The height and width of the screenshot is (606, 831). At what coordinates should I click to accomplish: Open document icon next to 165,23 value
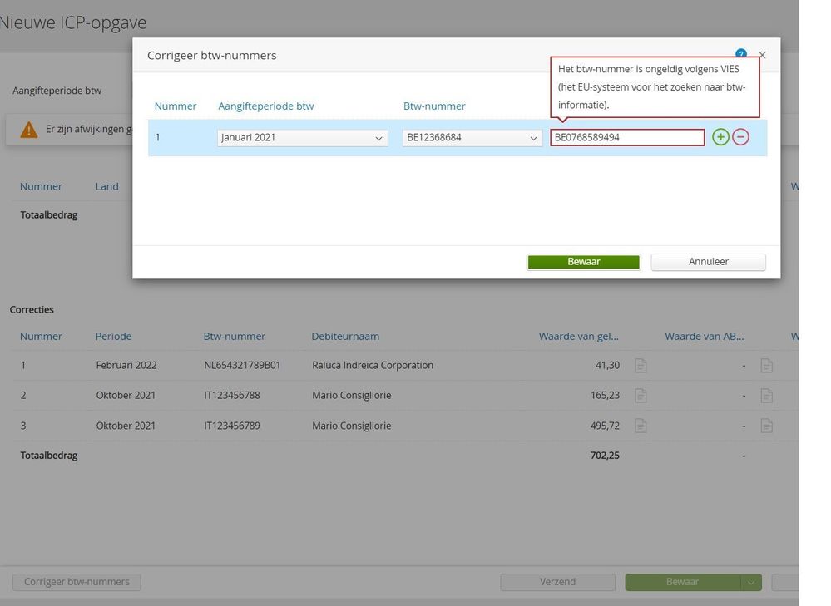tap(641, 396)
